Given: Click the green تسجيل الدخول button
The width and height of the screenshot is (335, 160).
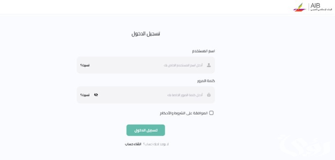Looking at the screenshot, I should coord(146,130).
